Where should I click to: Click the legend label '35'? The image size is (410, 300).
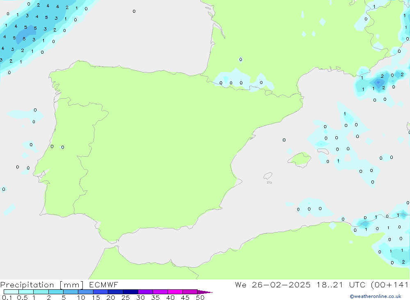155,298
